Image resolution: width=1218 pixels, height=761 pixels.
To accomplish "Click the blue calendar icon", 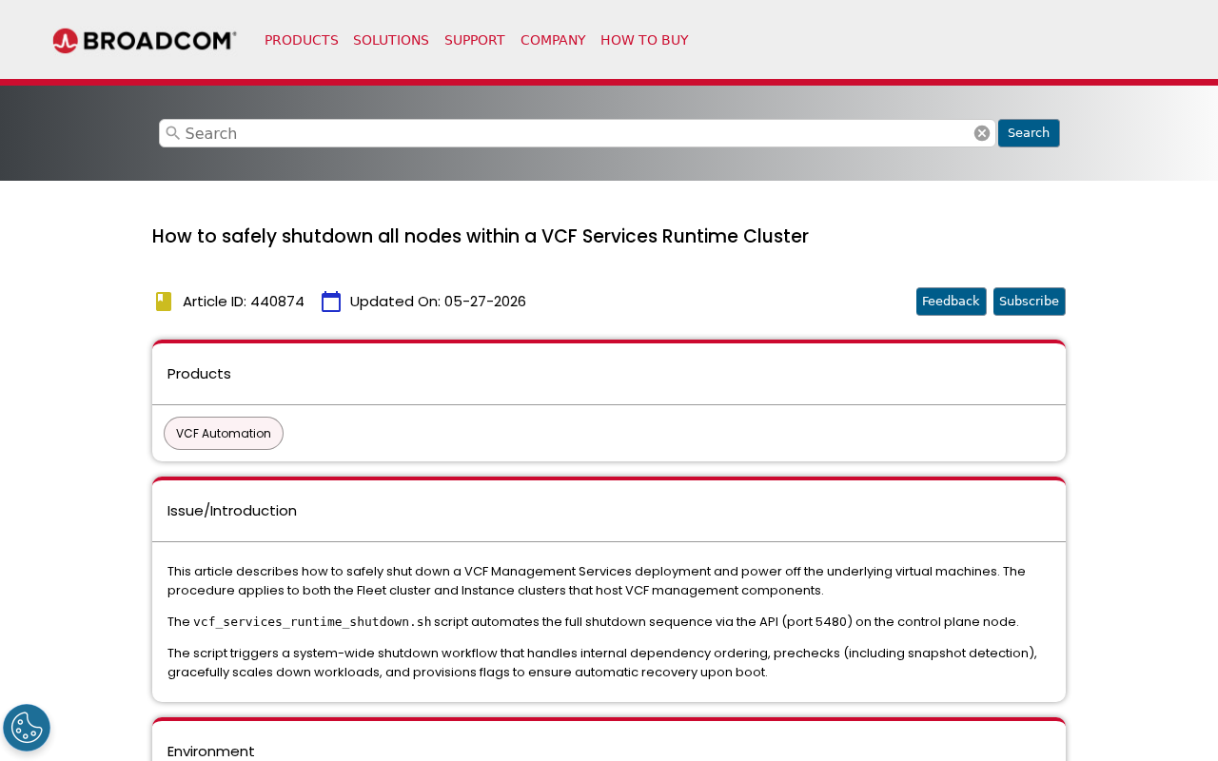I will point(331,302).
